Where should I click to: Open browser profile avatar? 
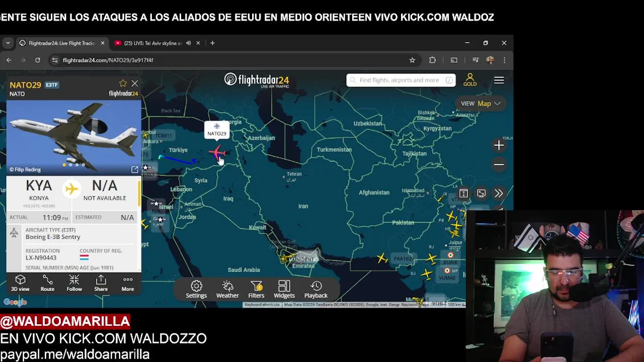pyautogui.click(x=490, y=60)
